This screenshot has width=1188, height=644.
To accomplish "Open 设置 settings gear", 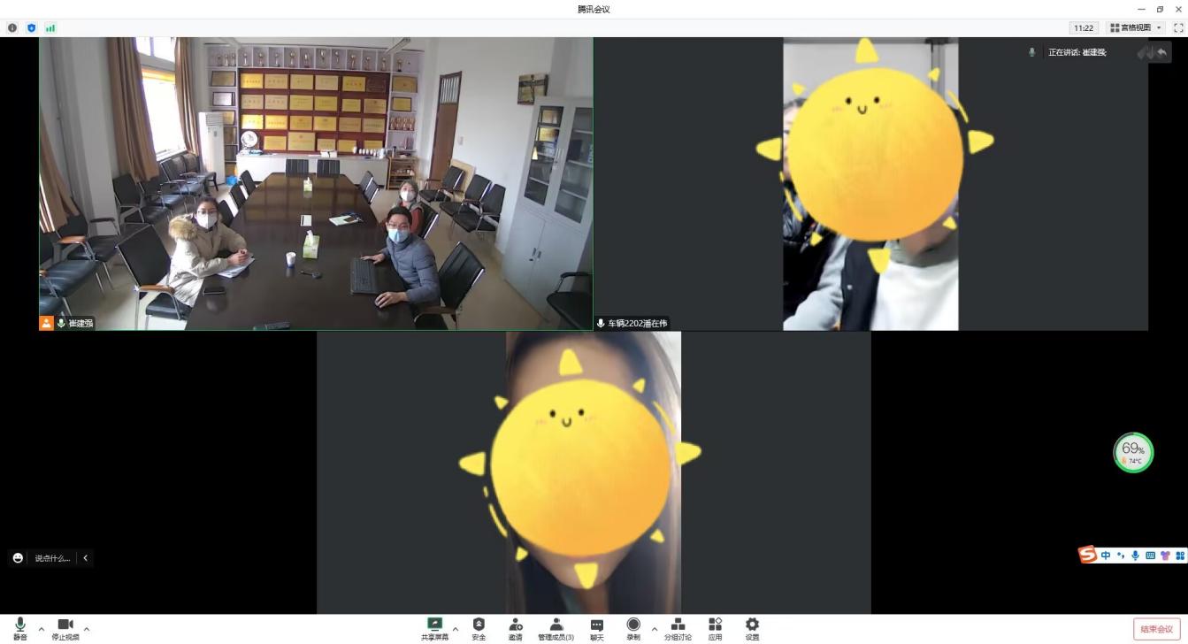I will coord(752,628).
